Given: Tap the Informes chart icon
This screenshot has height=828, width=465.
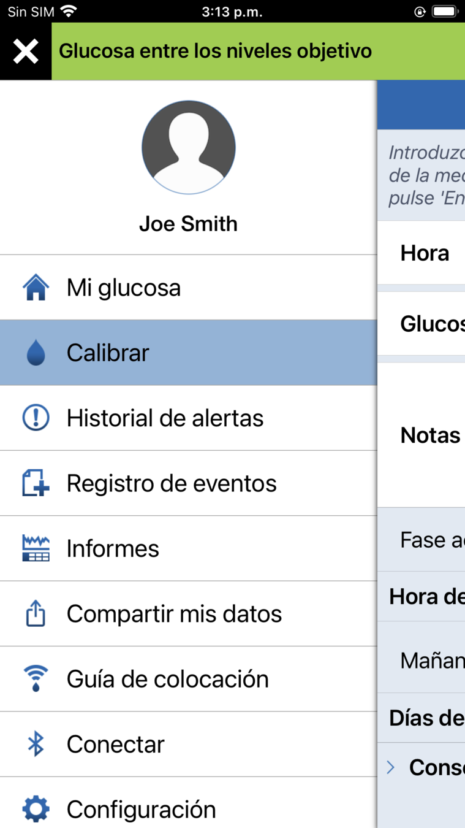Looking at the screenshot, I should [x=36, y=548].
